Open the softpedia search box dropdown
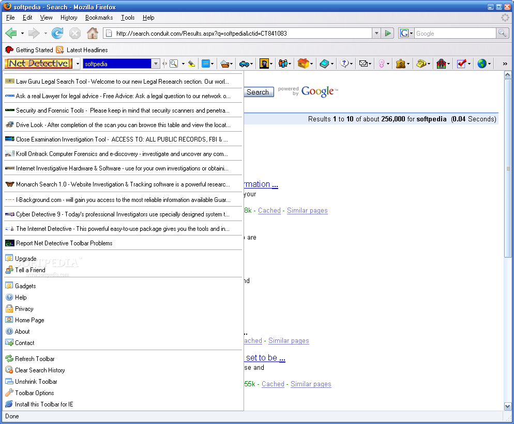This screenshot has height=424, width=514. 156,64
